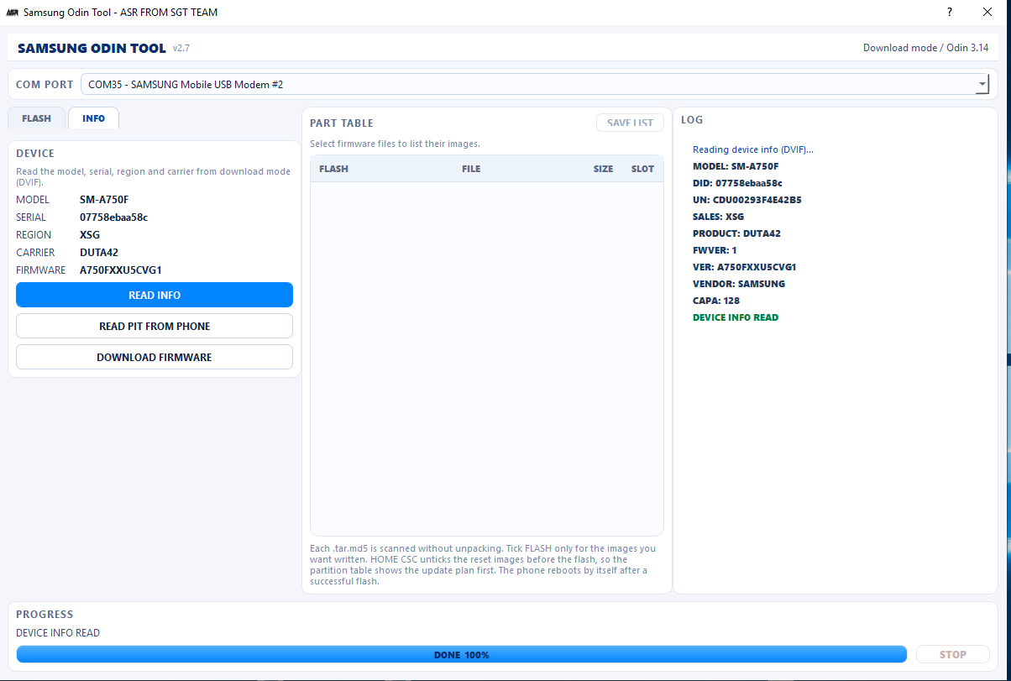Click the v2.7 version label
Screen dimensions: 1011x681
pos(181,49)
